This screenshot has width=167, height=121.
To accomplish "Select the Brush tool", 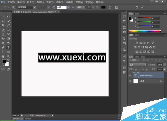I will pyautogui.click(x=8, y=30).
